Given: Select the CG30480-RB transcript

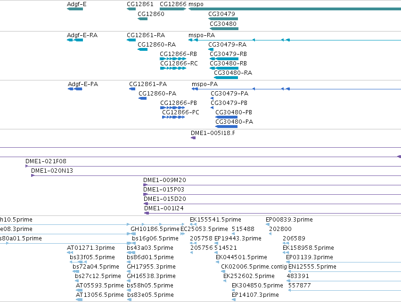Looking at the screenshot, I should click(x=224, y=68).
